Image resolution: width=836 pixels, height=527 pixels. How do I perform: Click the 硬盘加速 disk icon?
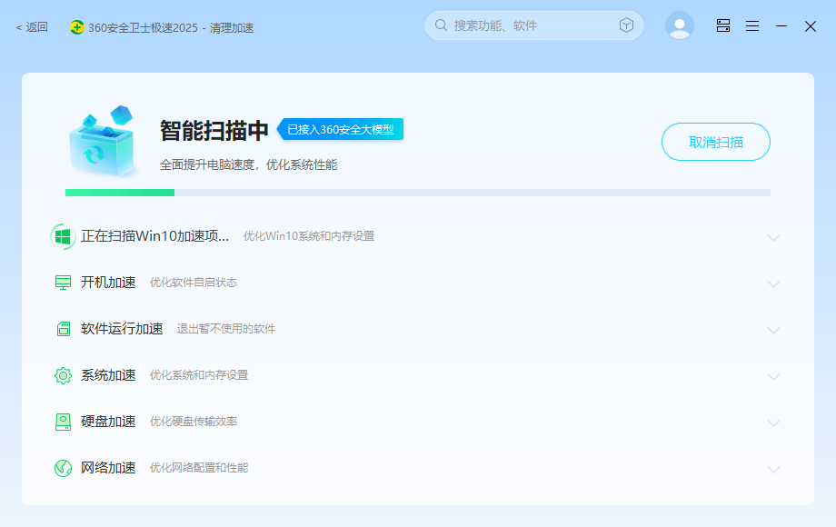click(63, 422)
